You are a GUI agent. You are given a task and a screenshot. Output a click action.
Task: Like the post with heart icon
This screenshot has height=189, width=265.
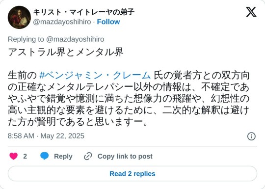pyautogui.click(x=14, y=156)
